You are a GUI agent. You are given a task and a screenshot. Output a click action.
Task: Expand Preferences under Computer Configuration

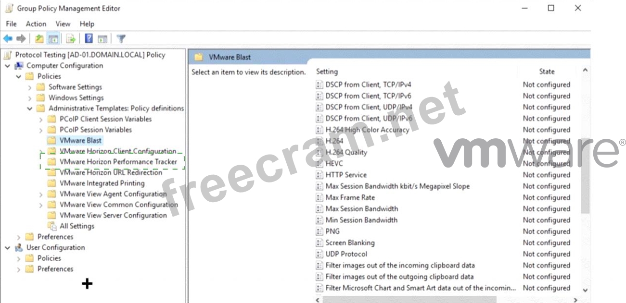point(19,237)
